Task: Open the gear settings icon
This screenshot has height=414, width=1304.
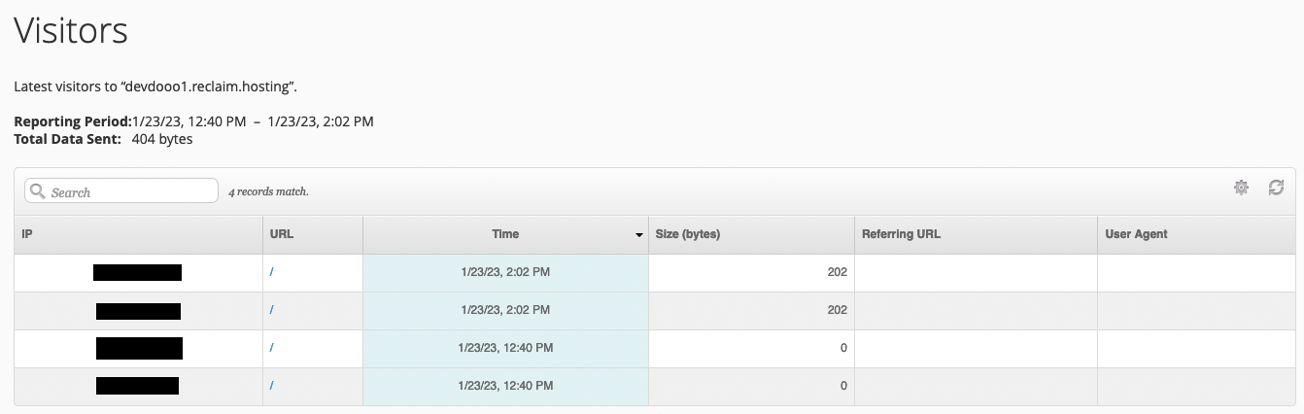Action: [1241, 188]
